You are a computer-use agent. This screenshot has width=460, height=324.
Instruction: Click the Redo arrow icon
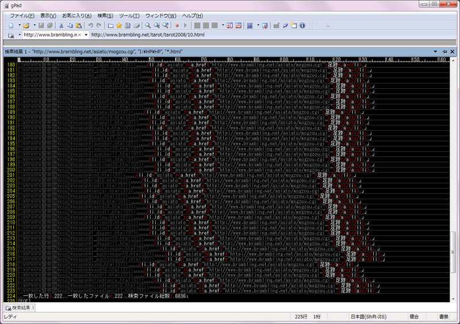click(99, 25)
